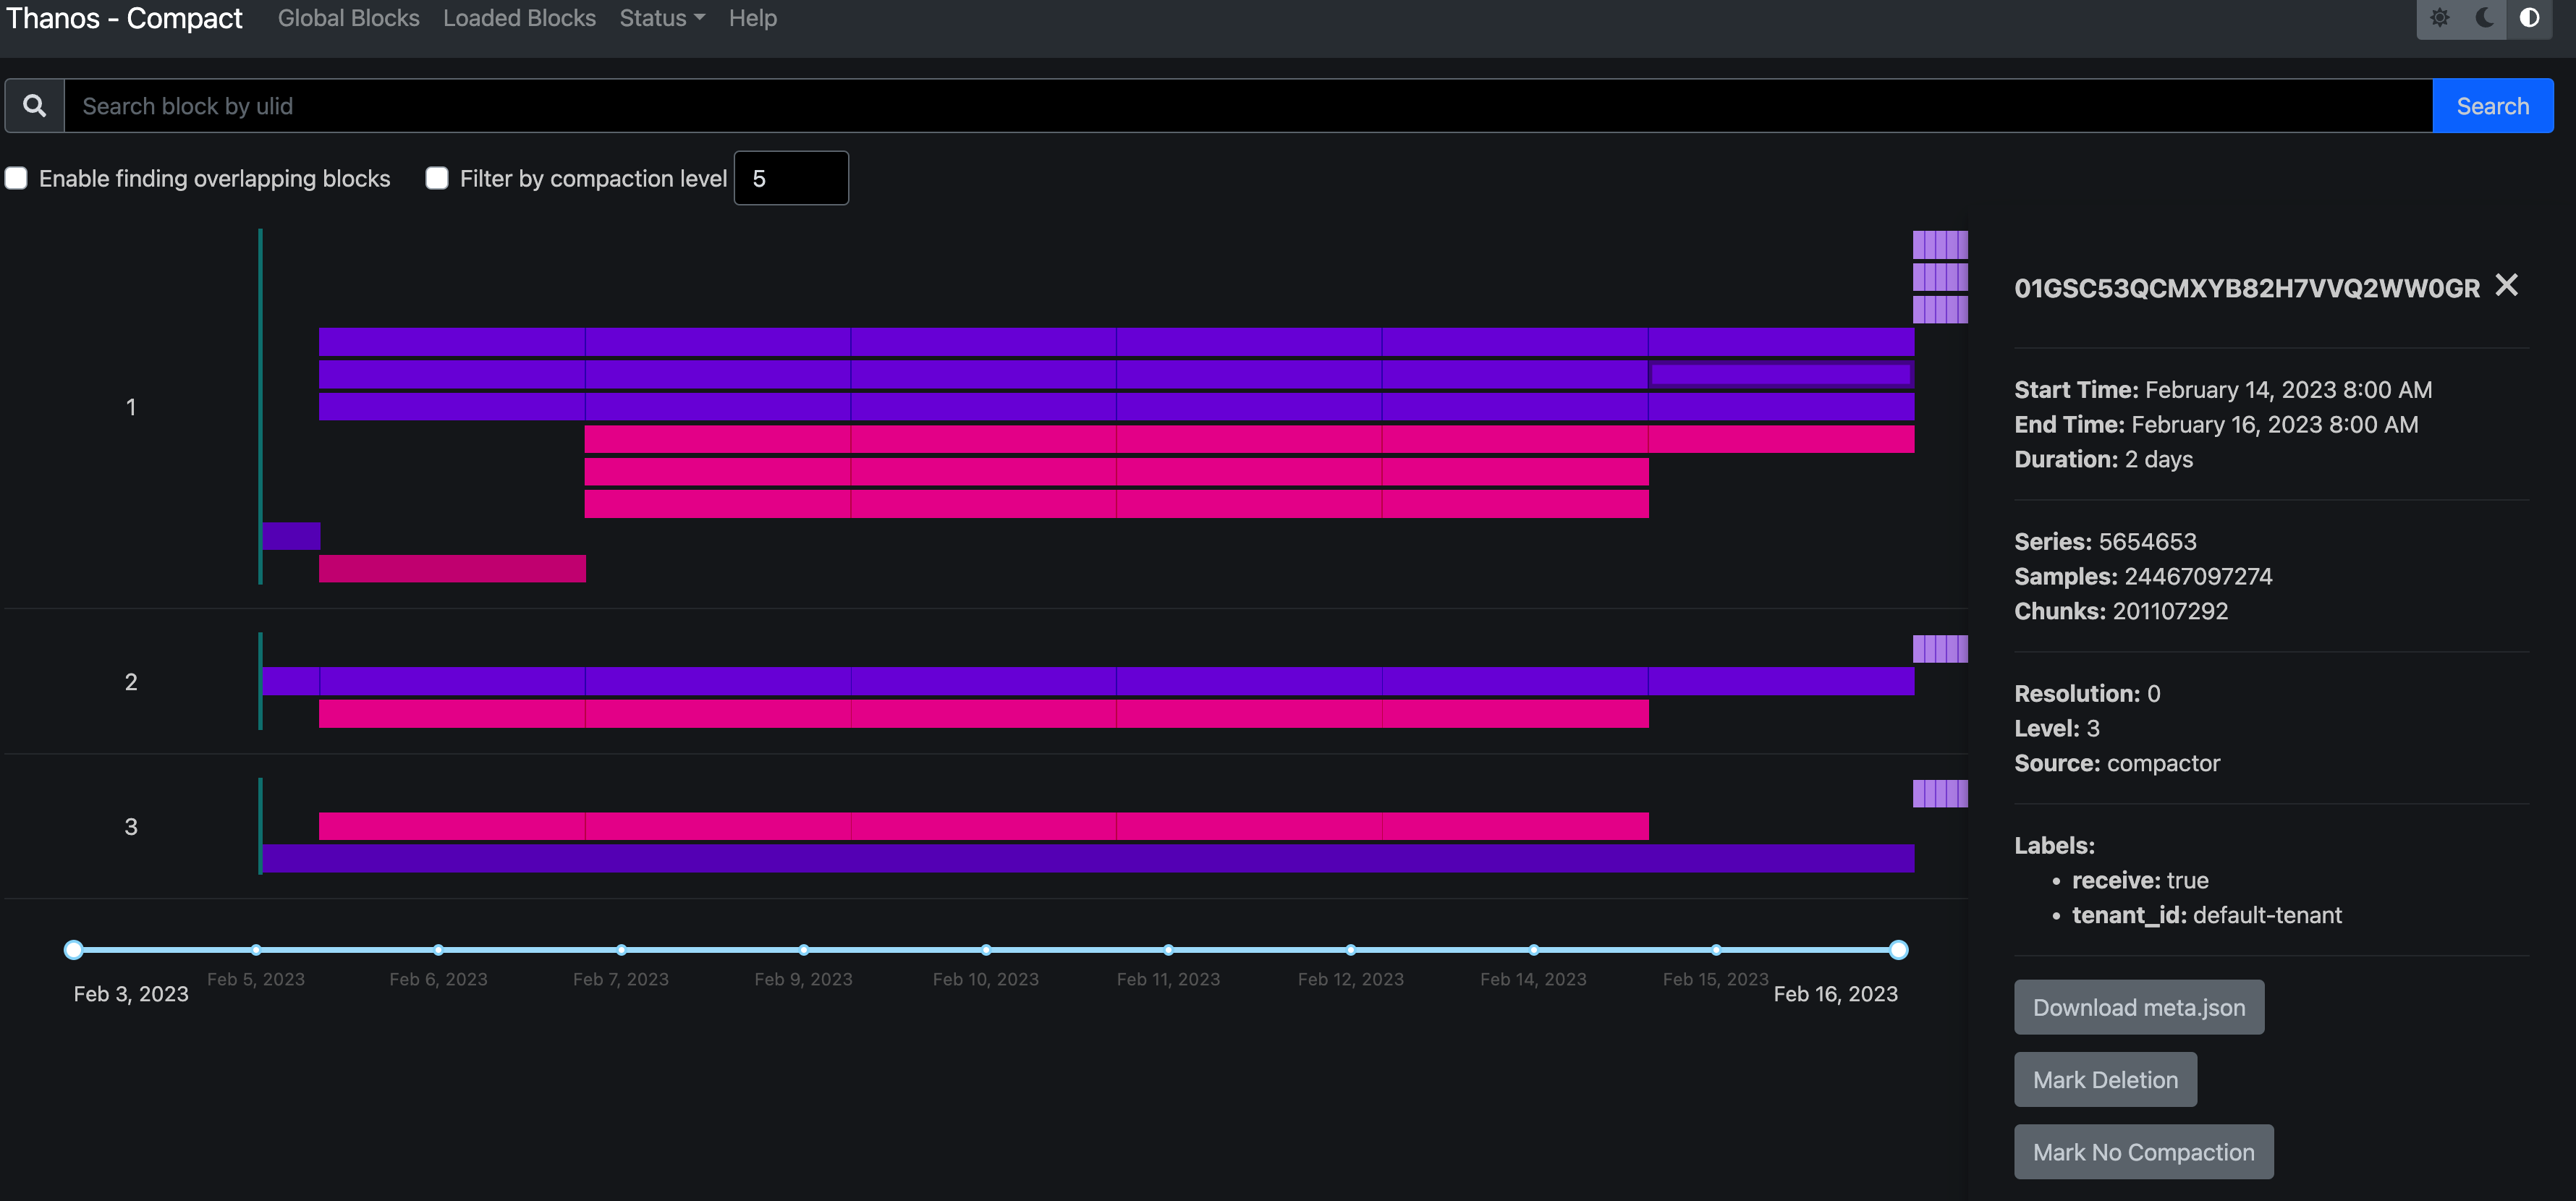Click the search magnifier icon
The width and height of the screenshot is (2576, 1201).
[x=34, y=104]
